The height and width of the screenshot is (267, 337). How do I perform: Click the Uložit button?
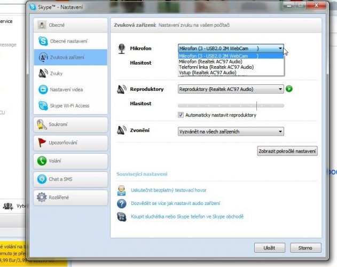coord(270,248)
